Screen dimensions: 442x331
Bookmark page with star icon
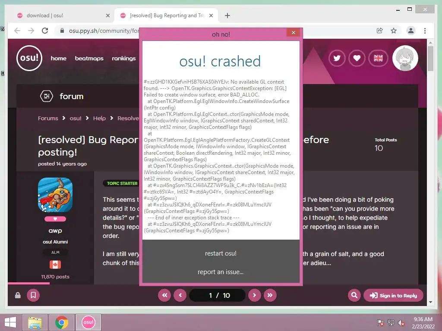pyautogui.click(x=394, y=31)
